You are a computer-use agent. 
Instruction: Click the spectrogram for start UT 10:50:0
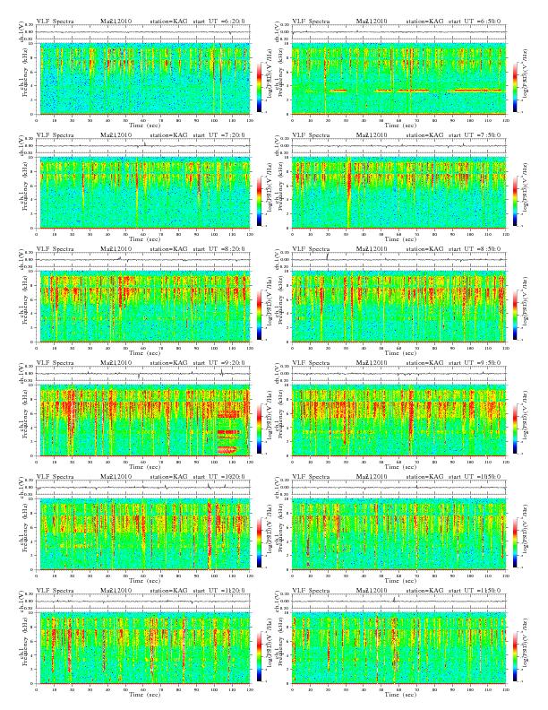tap(398, 534)
